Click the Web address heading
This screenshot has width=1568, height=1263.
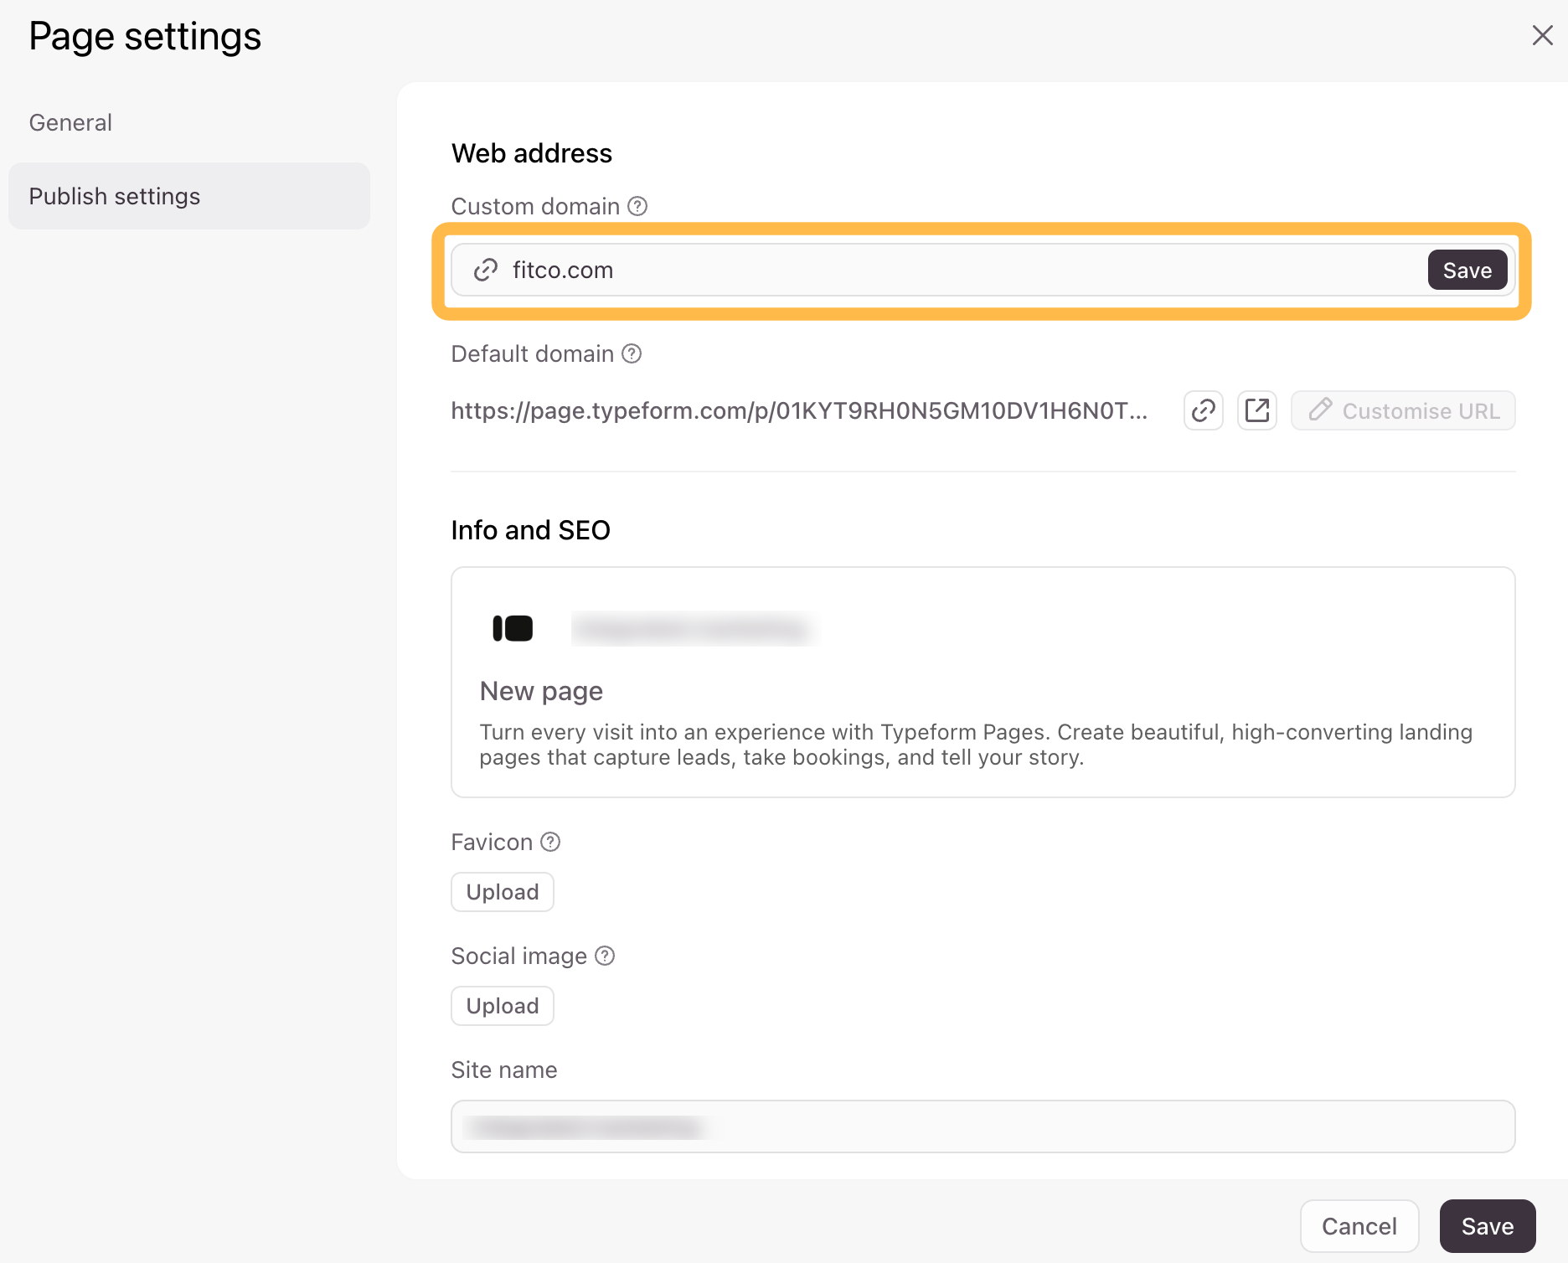tap(532, 153)
